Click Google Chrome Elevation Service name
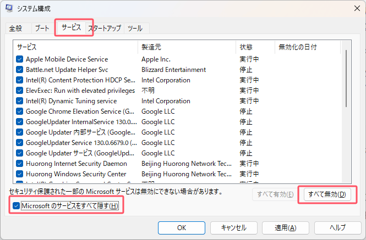This screenshot has width=366, height=240. [x=80, y=111]
